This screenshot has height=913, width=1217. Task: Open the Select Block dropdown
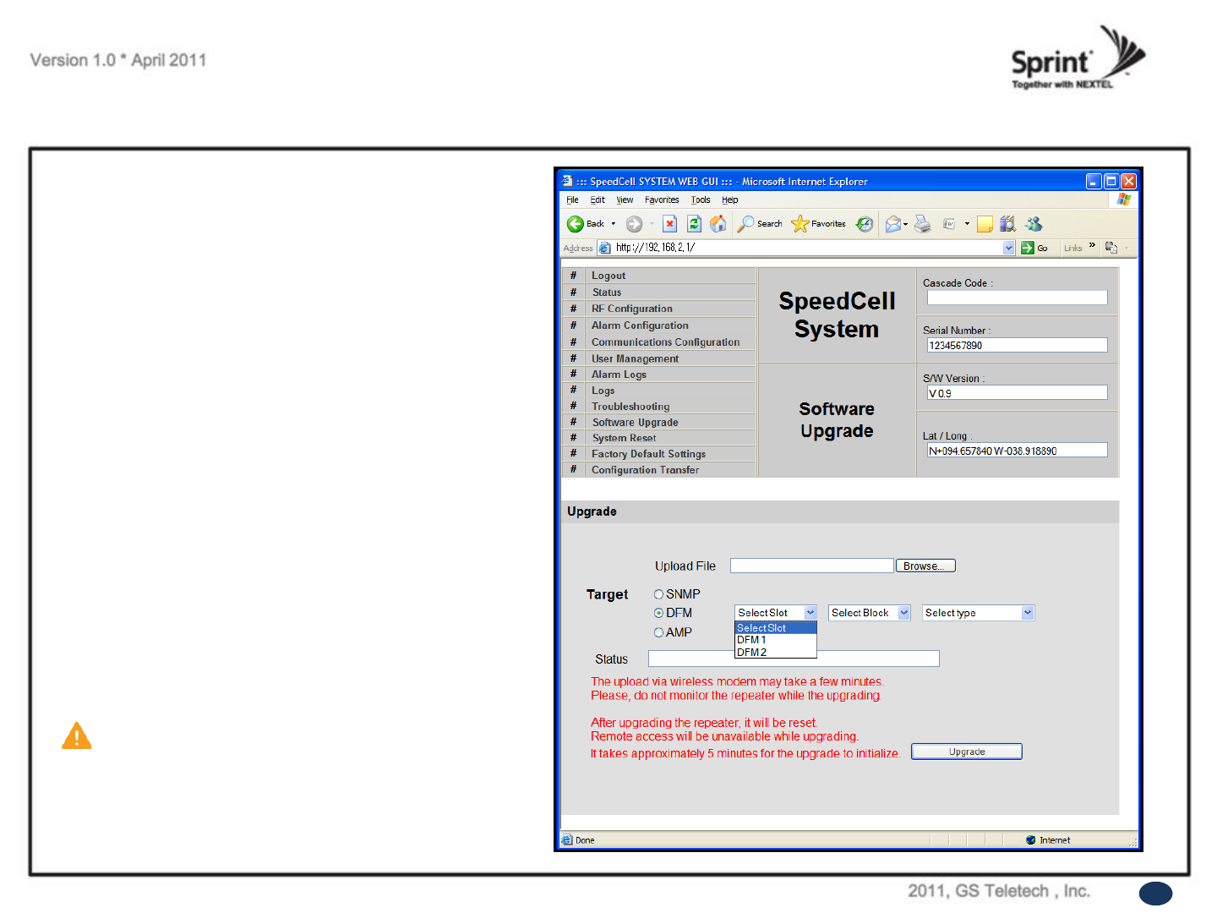[x=870, y=613]
